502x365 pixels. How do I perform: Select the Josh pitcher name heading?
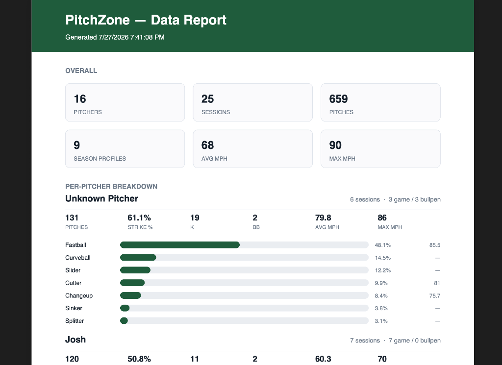(x=75, y=340)
